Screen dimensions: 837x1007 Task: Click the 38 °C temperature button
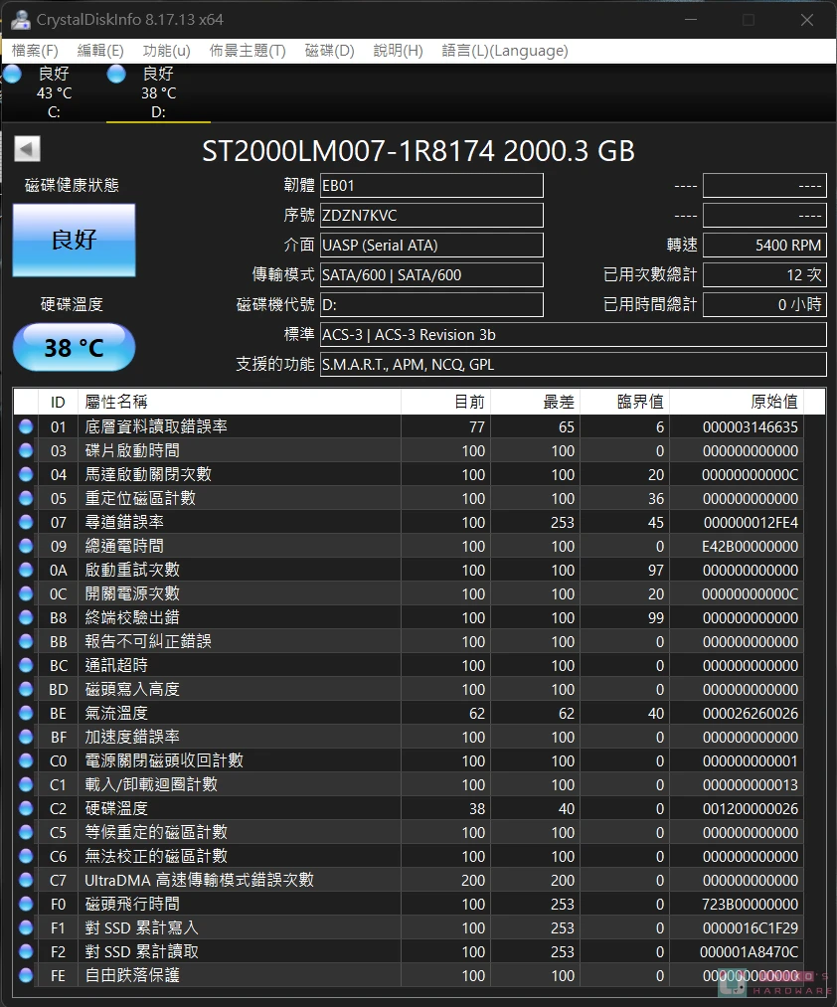point(74,348)
